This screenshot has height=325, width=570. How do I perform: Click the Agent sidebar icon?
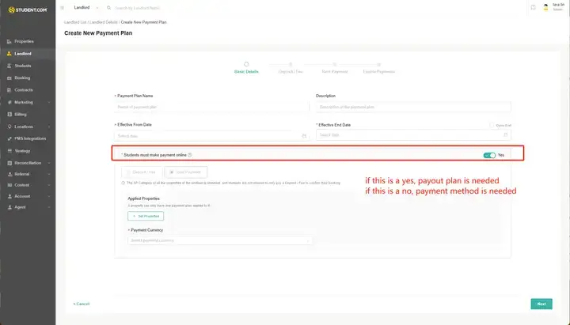[x=9, y=207]
